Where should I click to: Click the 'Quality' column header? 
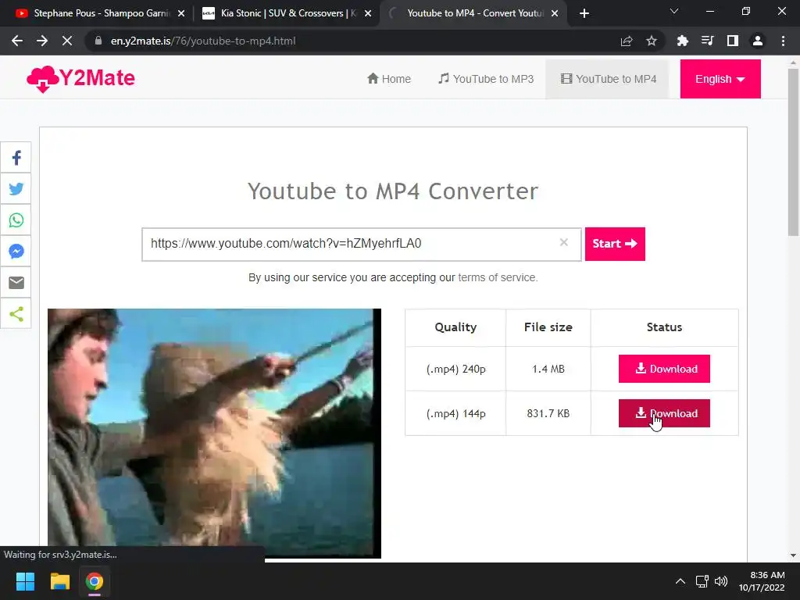(x=455, y=327)
